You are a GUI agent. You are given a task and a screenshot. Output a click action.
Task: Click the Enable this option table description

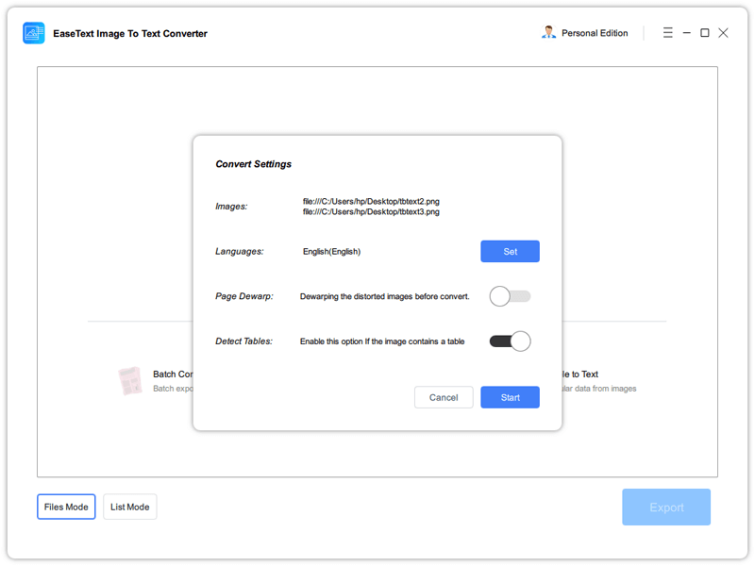point(382,341)
